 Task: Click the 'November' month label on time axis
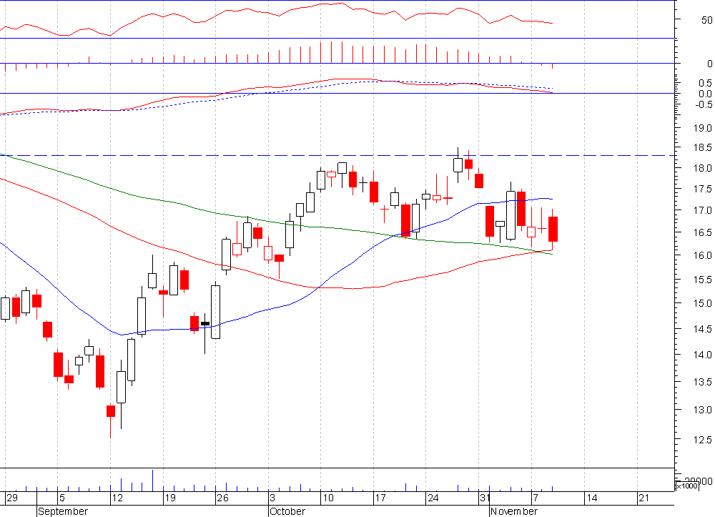point(514,511)
